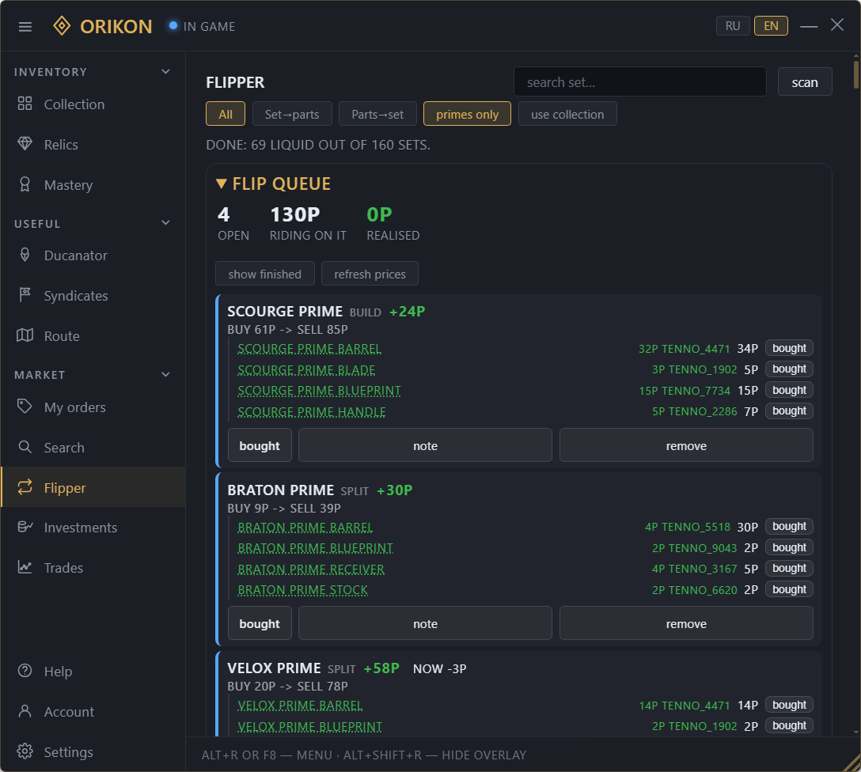Click the Ducanator icon

[x=25, y=255]
